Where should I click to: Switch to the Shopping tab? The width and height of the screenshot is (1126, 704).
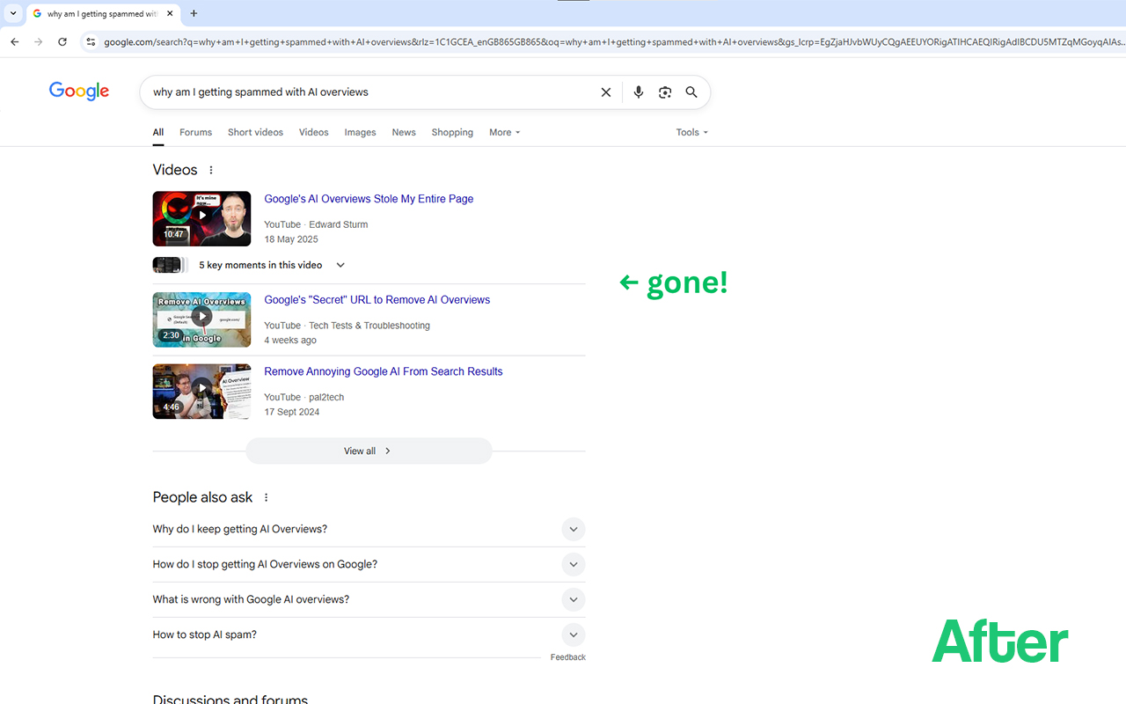pyautogui.click(x=452, y=133)
